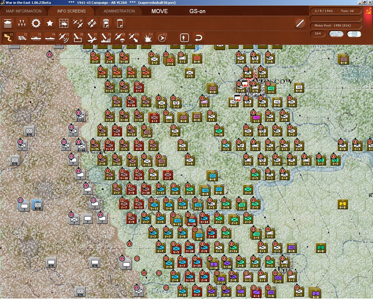Click the 264 value box

coord(318,34)
